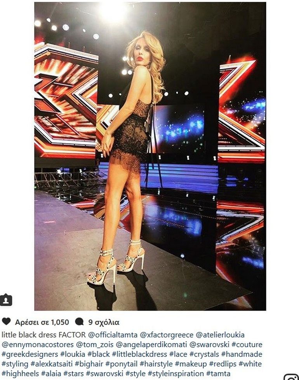Click the tagged people icon
The image size is (299, 380).
(6, 300)
